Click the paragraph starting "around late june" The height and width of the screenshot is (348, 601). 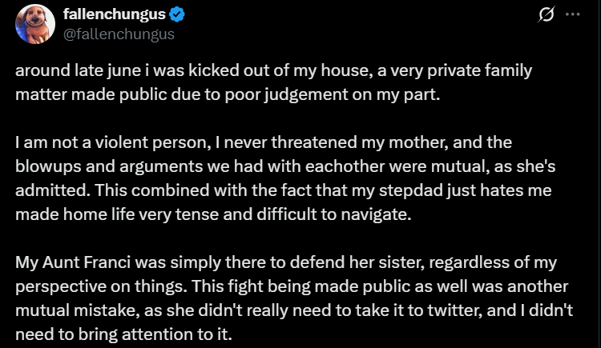pyautogui.click(x=272, y=81)
